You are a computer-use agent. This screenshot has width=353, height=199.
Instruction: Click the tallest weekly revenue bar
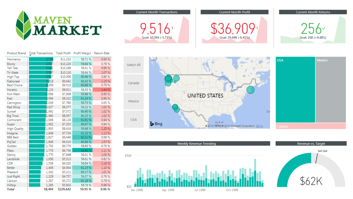255,173
